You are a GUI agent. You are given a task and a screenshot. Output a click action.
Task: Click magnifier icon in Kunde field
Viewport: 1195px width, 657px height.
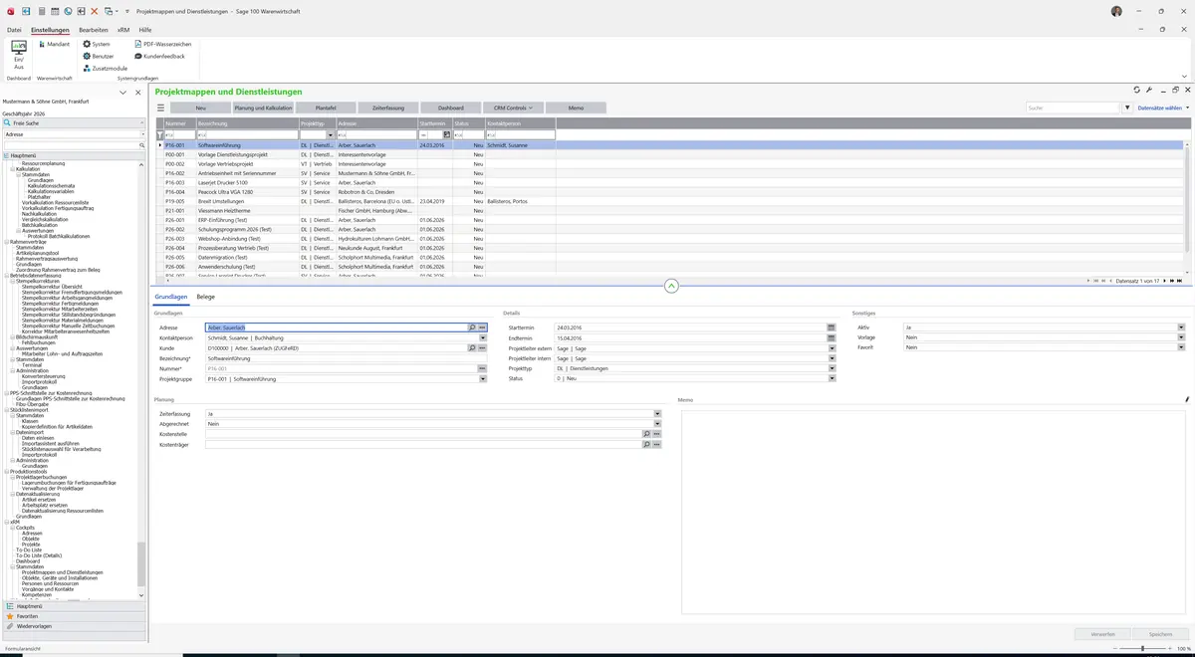pos(472,348)
